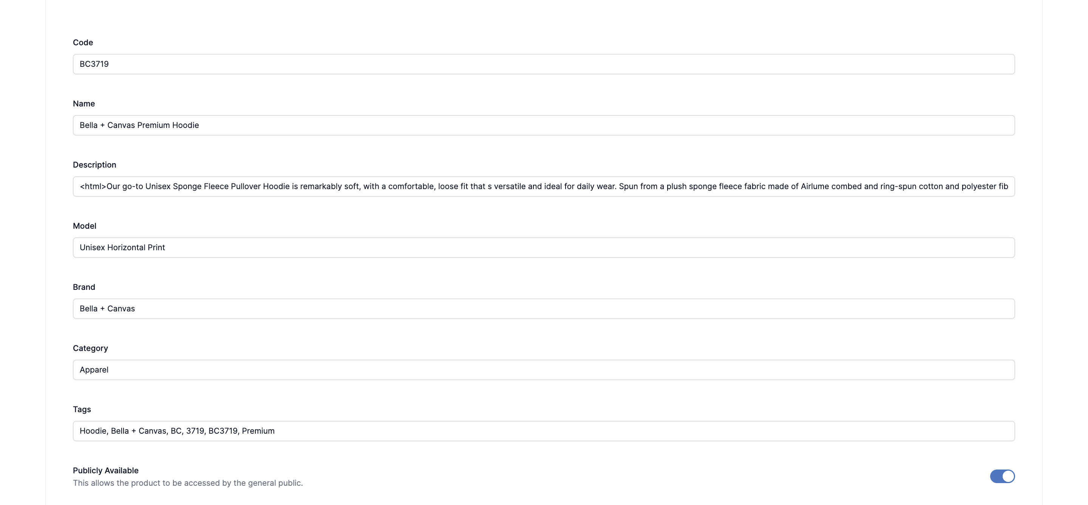The width and height of the screenshot is (1088, 505).
Task: Click the word "Premium" in Tags field
Action: 258,431
